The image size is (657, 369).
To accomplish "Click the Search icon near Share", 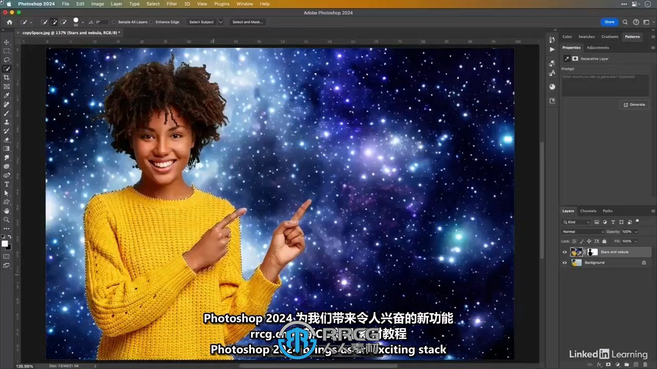I will pyautogui.click(x=625, y=22).
